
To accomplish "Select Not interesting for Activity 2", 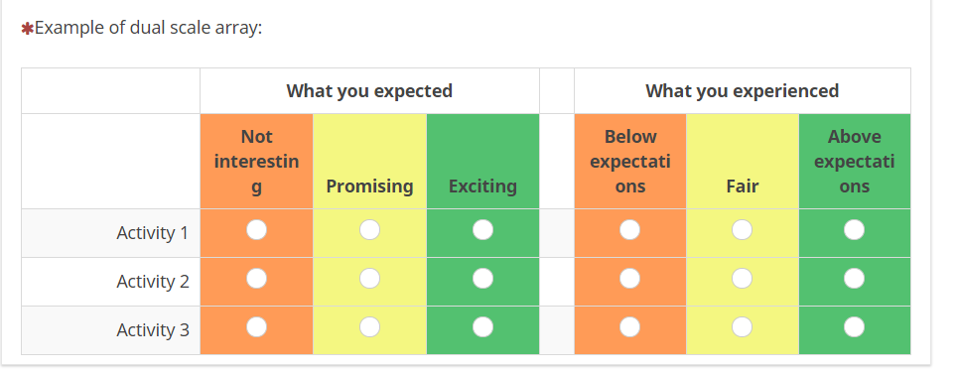I will [x=256, y=279].
